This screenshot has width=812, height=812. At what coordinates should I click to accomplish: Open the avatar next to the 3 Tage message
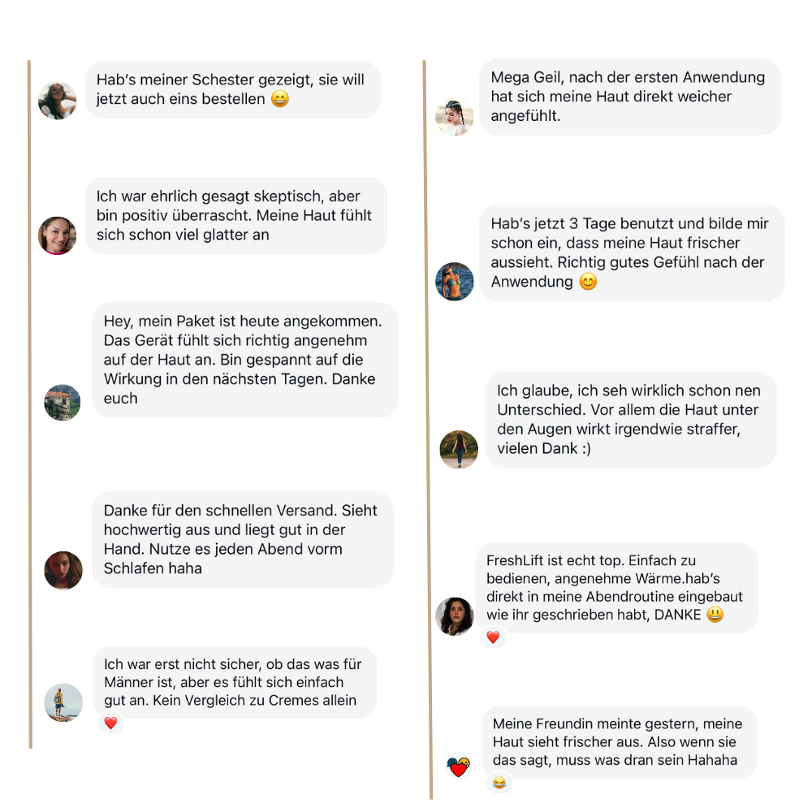[455, 282]
